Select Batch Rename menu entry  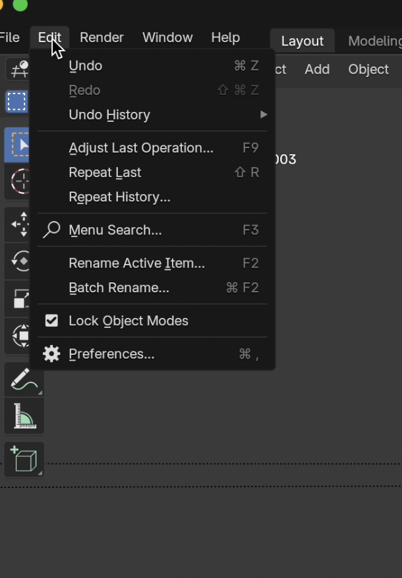pos(119,288)
